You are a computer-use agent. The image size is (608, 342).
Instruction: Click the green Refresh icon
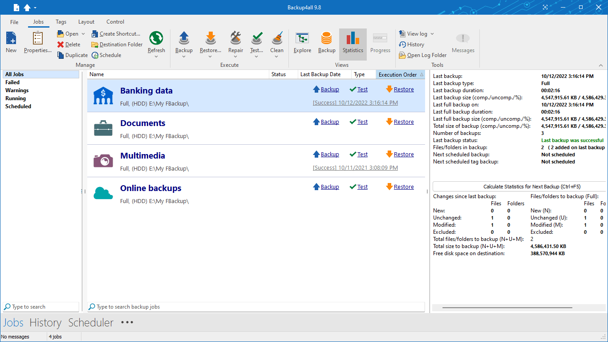[x=156, y=38]
